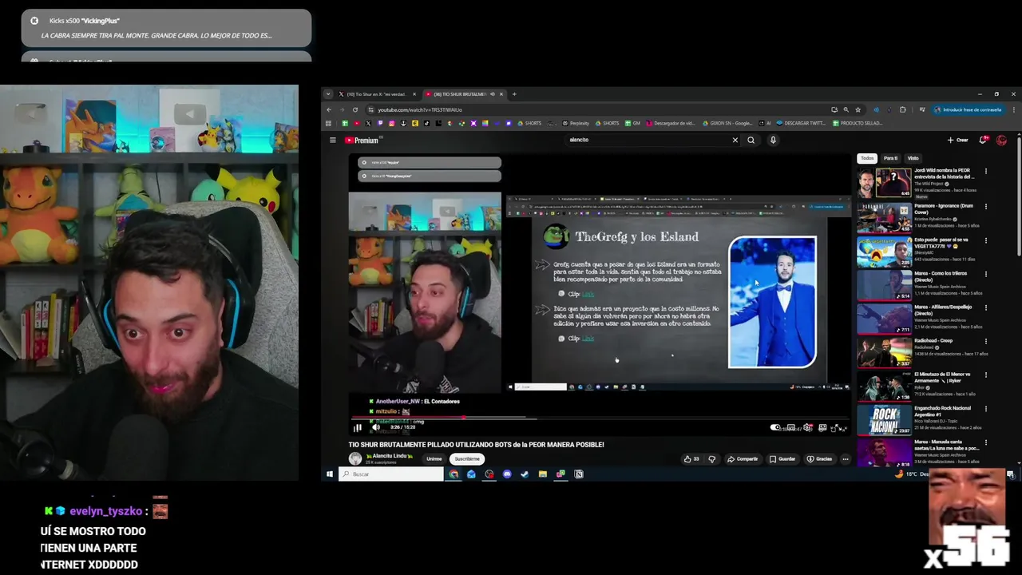The height and width of the screenshot is (575, 1022).
Task: Open the YouTube account avatar menu
Action: tap(1002, 140)
